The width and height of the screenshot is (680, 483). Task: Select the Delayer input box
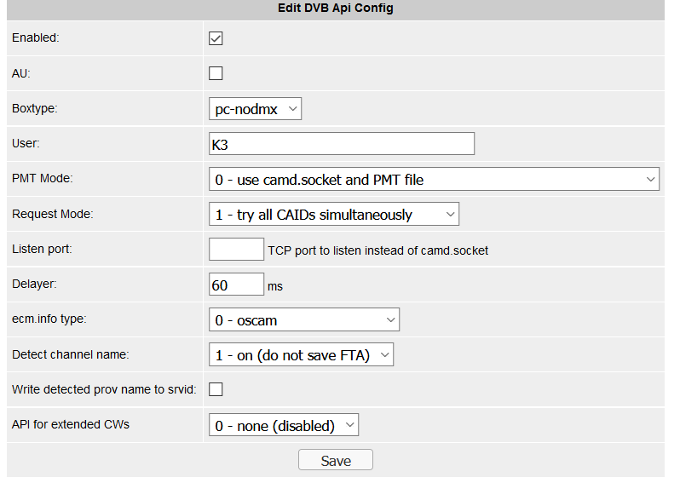[236, 285]
